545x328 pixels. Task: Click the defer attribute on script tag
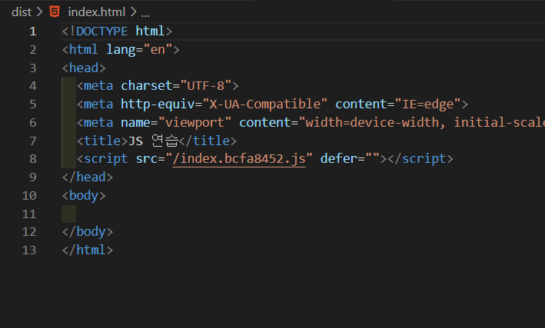(x=339, y=159)
